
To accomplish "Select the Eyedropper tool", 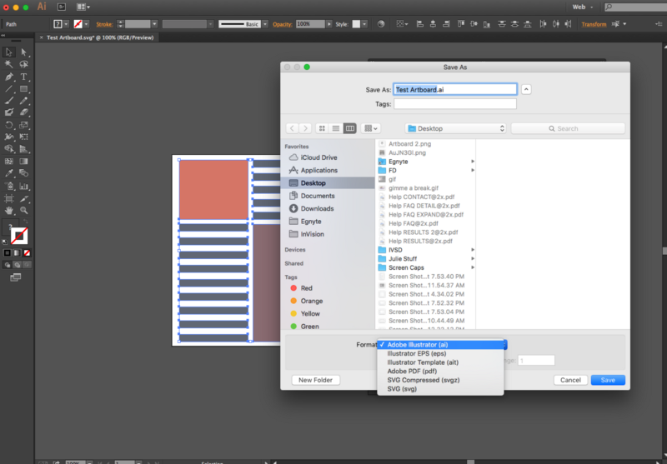I will [8, 173].
